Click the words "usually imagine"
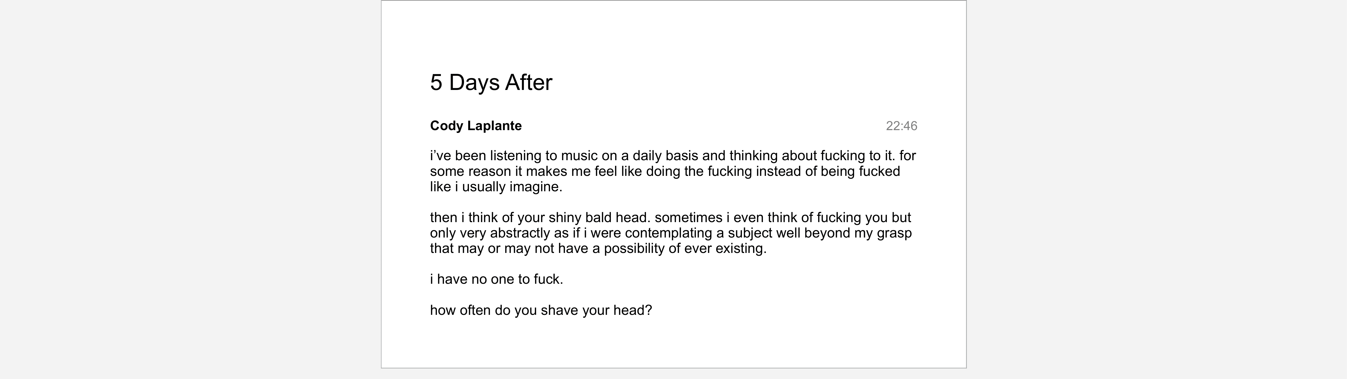The width and height of the screenshot is (1347, 379). coord(511,187)
